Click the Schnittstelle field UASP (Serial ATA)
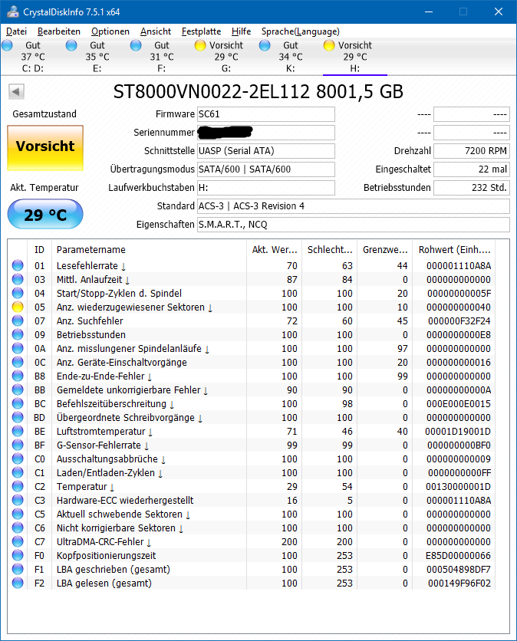 point(266,151)
